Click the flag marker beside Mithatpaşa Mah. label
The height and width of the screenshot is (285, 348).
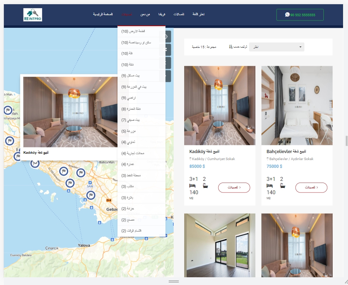click(x=8, y=110)
